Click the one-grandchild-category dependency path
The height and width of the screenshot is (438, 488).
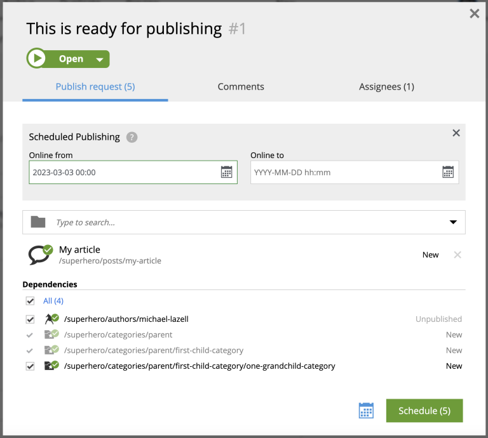(x=200, y=366)
